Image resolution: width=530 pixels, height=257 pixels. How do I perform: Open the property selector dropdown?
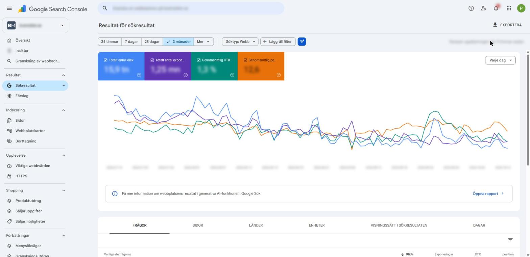pyautogui.click(x=35, y=25)
